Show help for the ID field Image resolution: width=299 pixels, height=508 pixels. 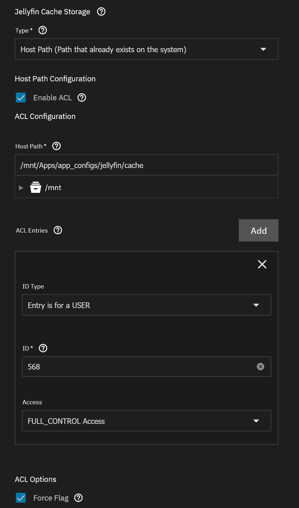coord(43,348)
